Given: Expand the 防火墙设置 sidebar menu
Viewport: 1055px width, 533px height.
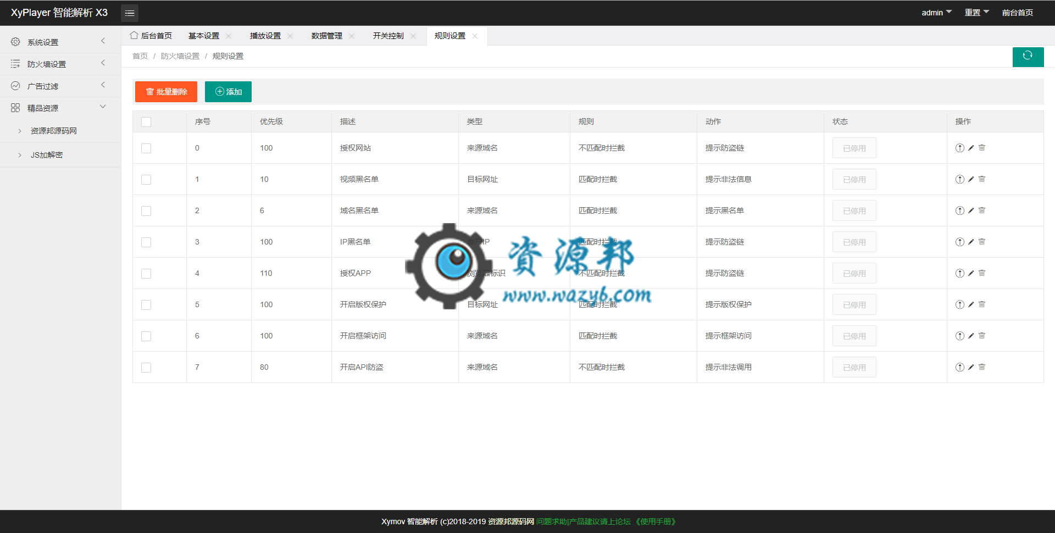Looking at the screenshot, I should point(60,64).
